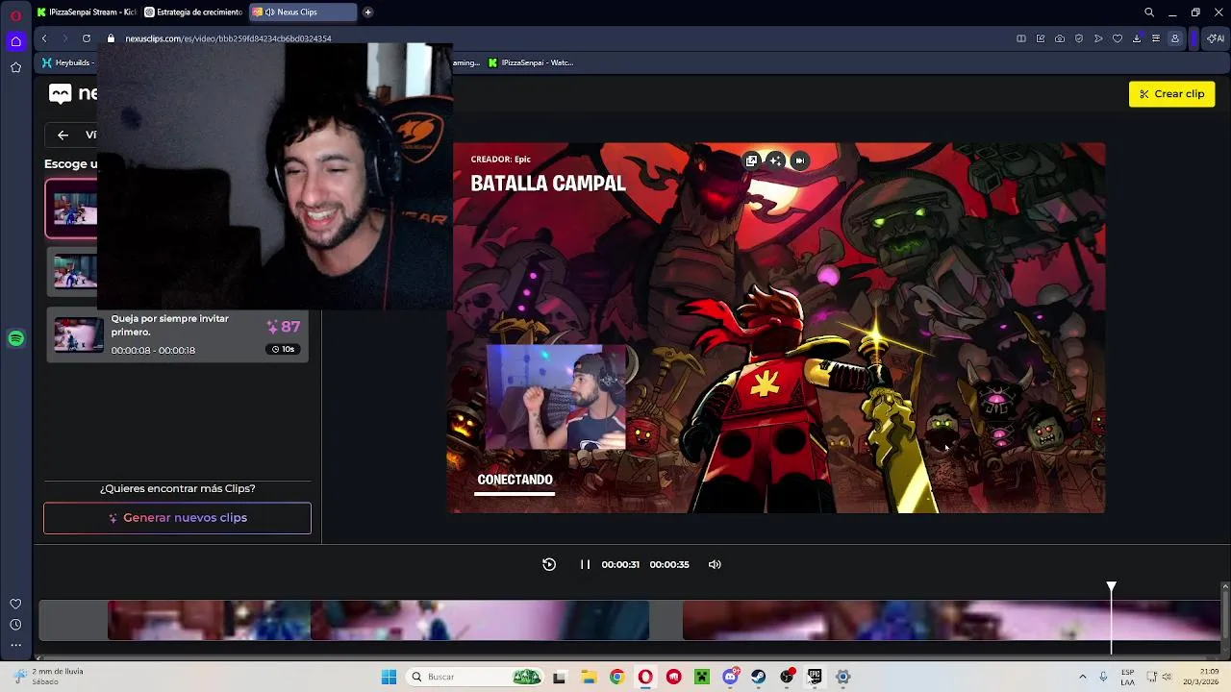Open the IPizzaSenpai - Watc... bookmark

point(531,62)
